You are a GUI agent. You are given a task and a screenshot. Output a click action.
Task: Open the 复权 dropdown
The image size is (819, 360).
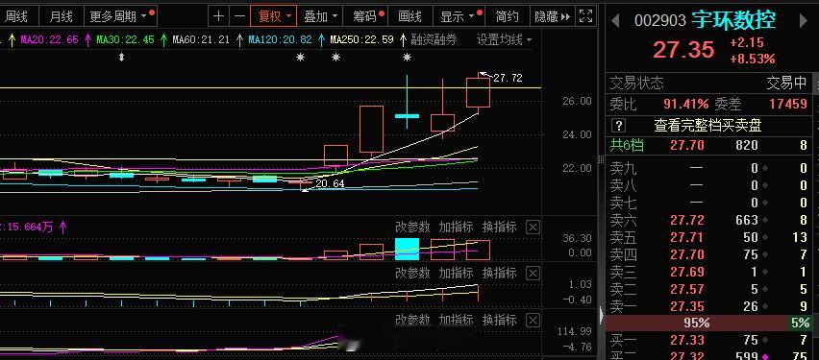coord(274,16)
